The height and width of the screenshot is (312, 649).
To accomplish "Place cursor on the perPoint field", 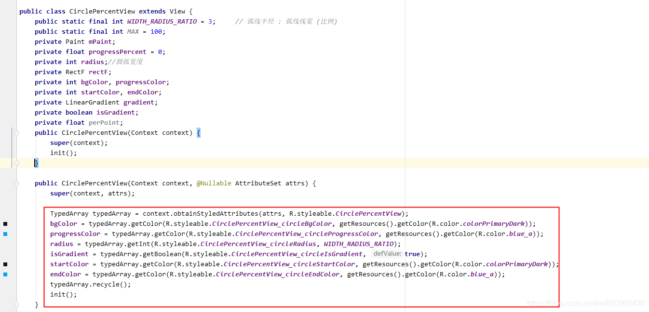I will click(104, 122).
